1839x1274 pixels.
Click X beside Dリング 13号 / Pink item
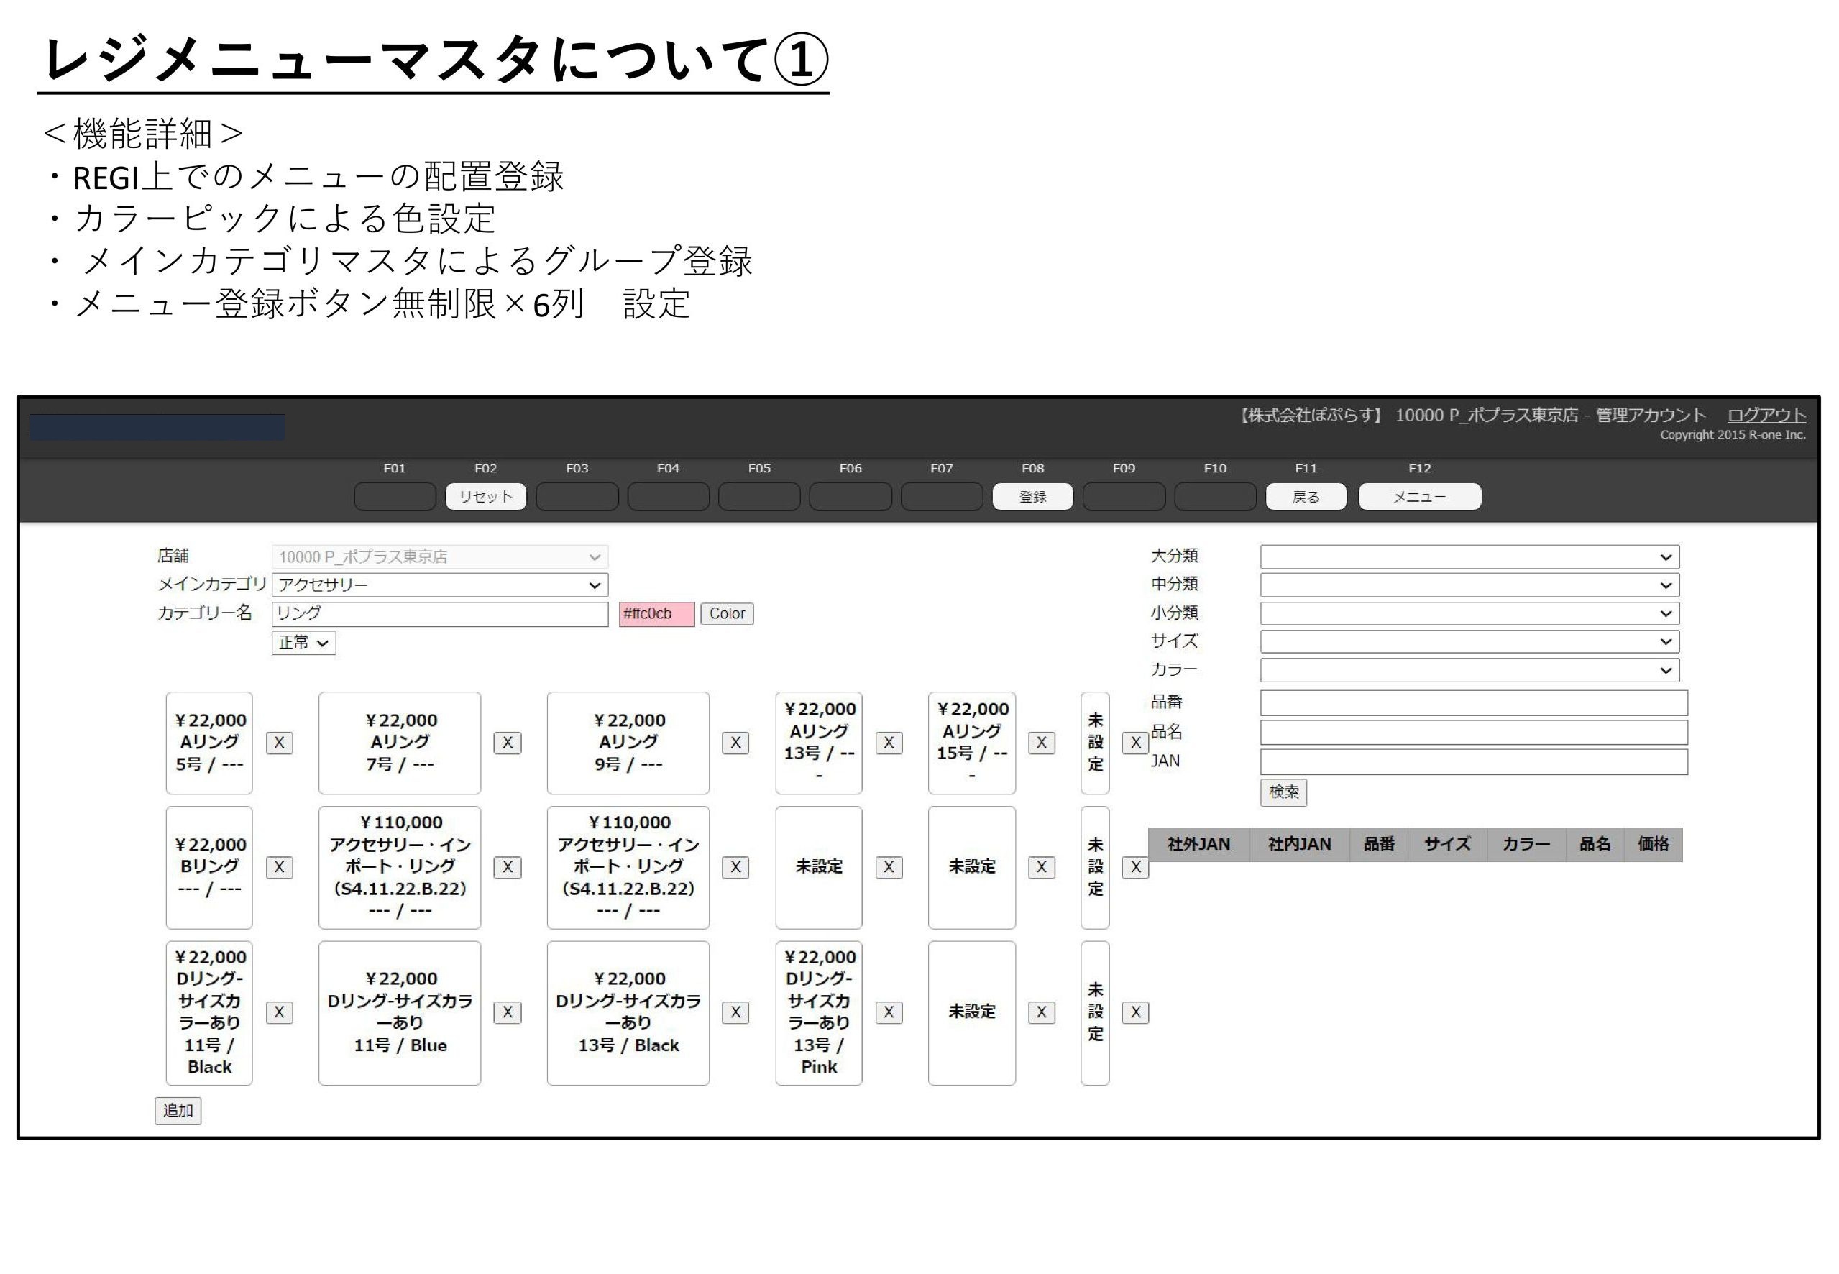tap(889, 1012)
